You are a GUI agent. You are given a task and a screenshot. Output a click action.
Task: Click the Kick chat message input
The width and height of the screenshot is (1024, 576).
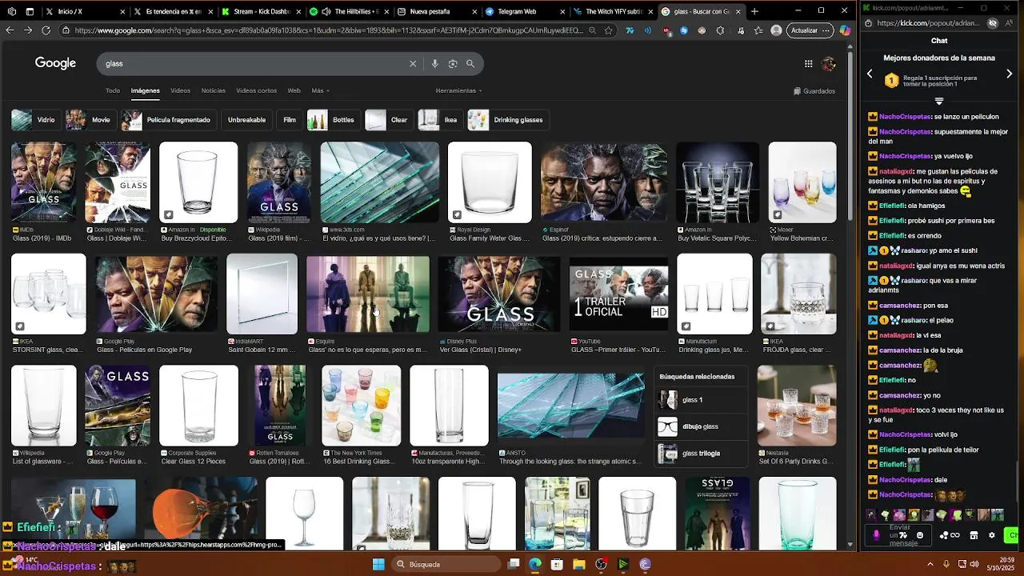[x=899, y=535]
